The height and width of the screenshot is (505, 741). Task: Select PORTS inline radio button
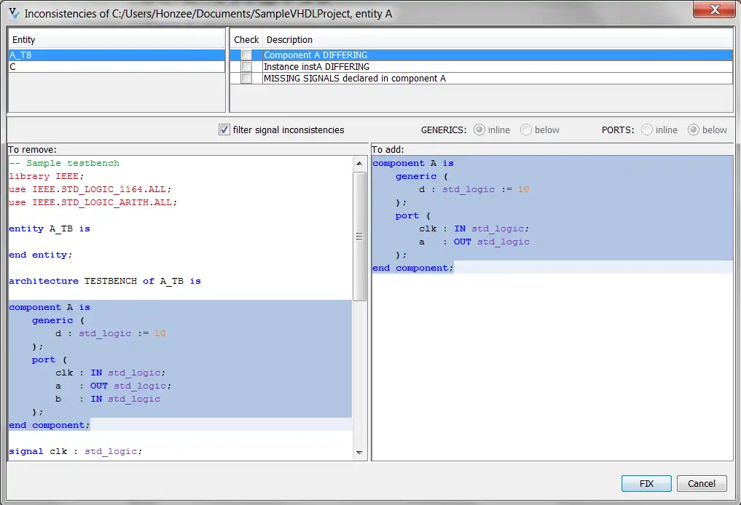[646, 130]
